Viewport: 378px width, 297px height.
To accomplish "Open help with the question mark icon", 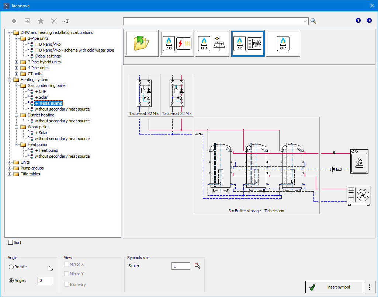I will coord(358,21).
